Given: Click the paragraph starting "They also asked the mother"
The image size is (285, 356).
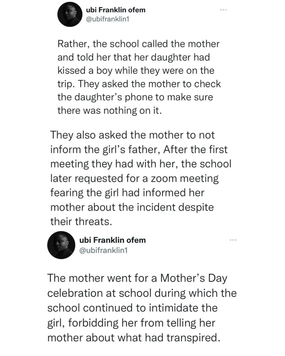Looking at the screenshot, I should pos(132,135).
